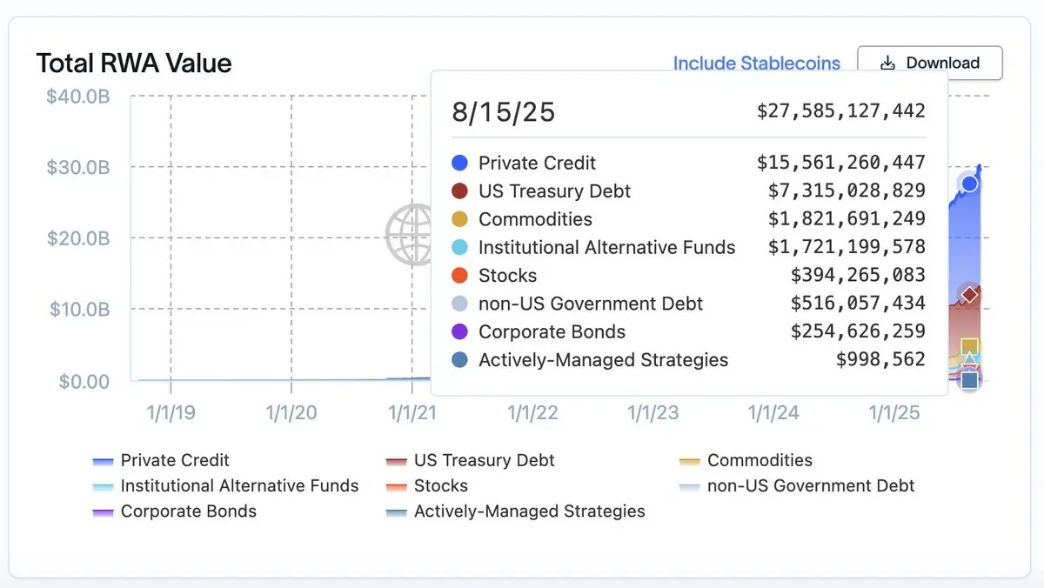Screen dimensions: 1044x588
Task: Toggle Actively-Managed Strategies series in legend
Action: (529, 511)
